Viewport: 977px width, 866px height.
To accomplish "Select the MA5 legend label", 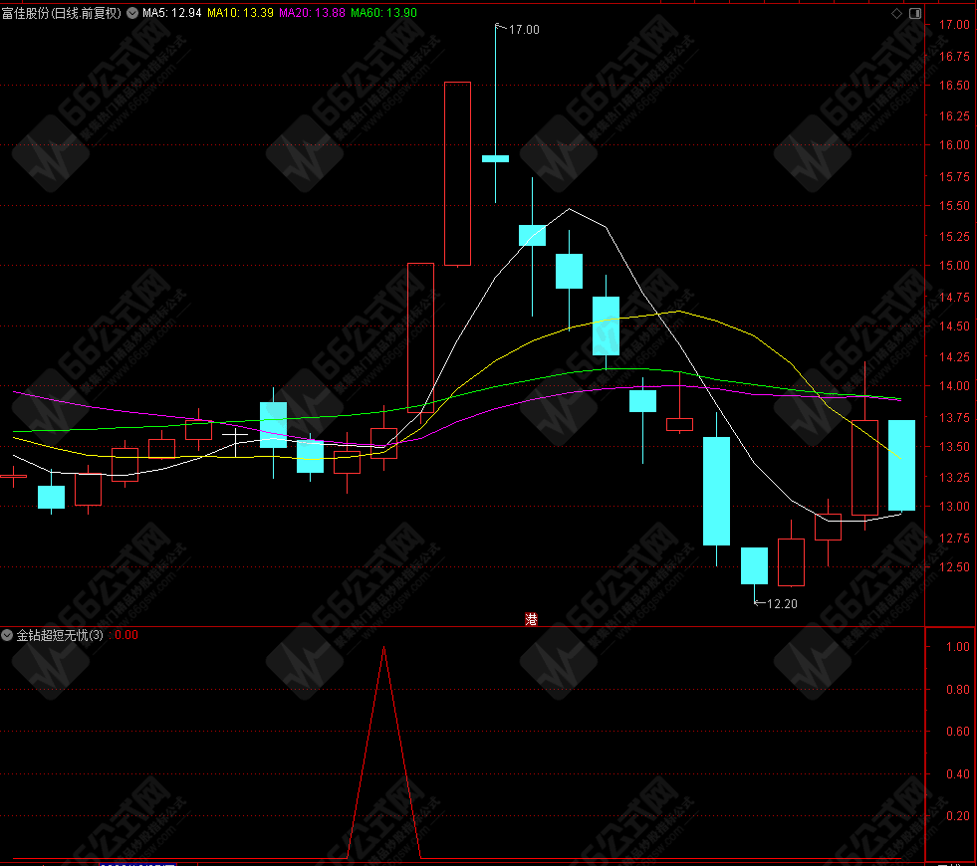I will tap(172, 13).
